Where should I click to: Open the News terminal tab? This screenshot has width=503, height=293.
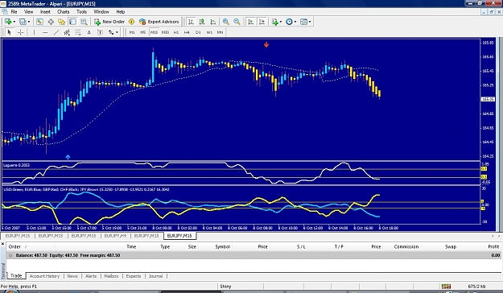click(72, 276)
